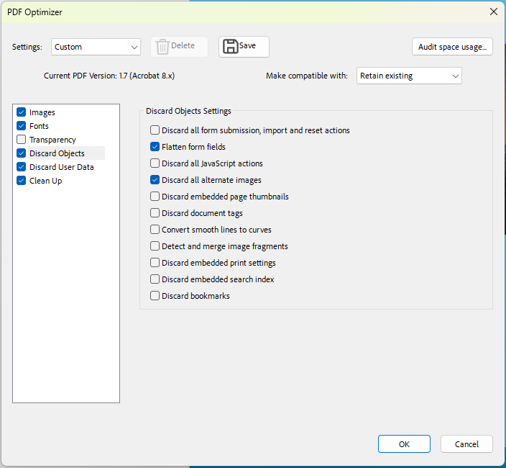Uncheck the Discard User Data checkbox
506x468 pixels.
pyautogui.click(x=22, y=167)
